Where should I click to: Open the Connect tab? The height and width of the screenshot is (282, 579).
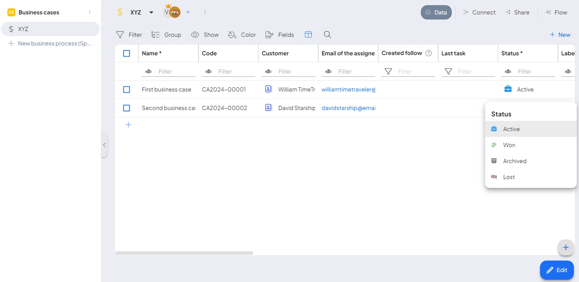click(479, 12)
